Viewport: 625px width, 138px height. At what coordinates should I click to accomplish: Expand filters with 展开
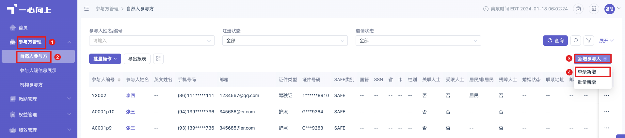click(606, 41)
